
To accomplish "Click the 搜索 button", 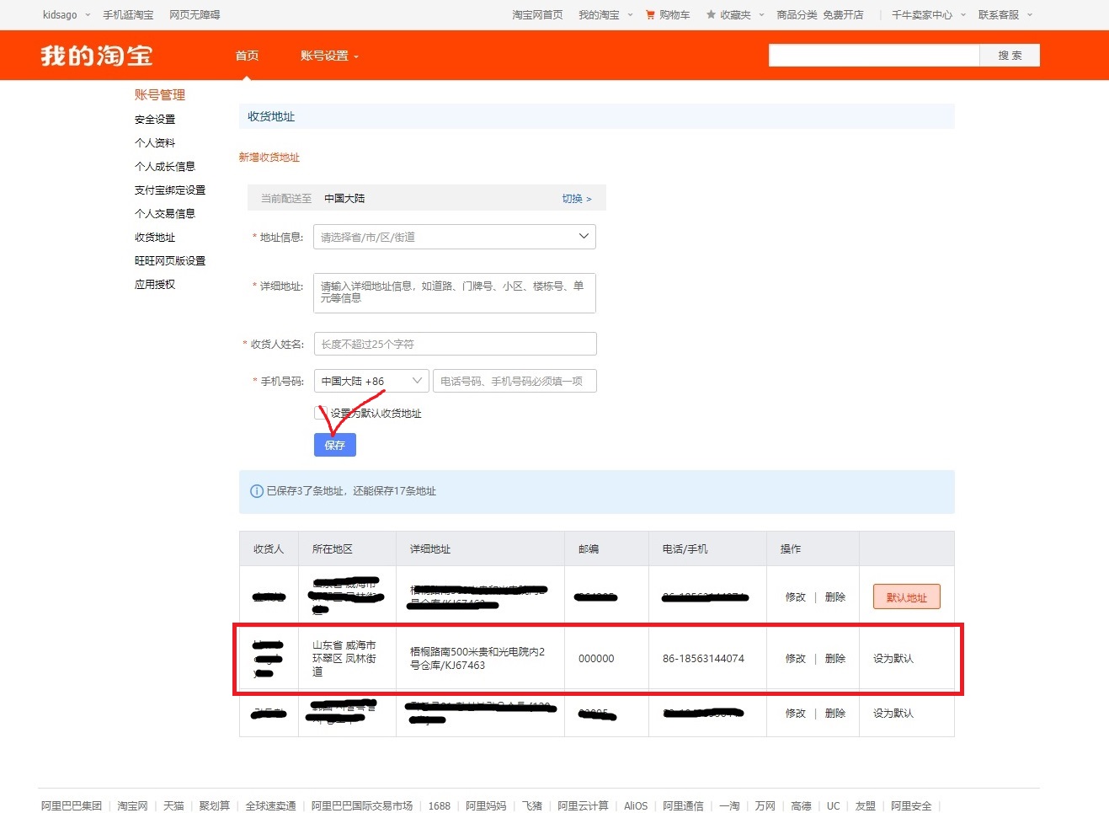I will click(1010, 56).
